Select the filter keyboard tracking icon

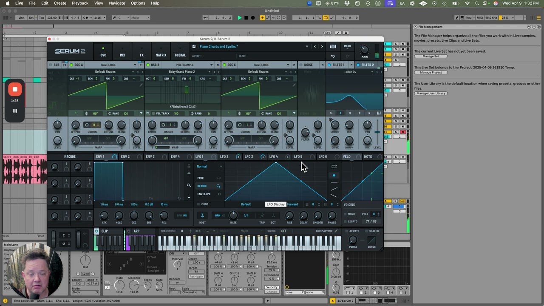[x=379, y=113]
